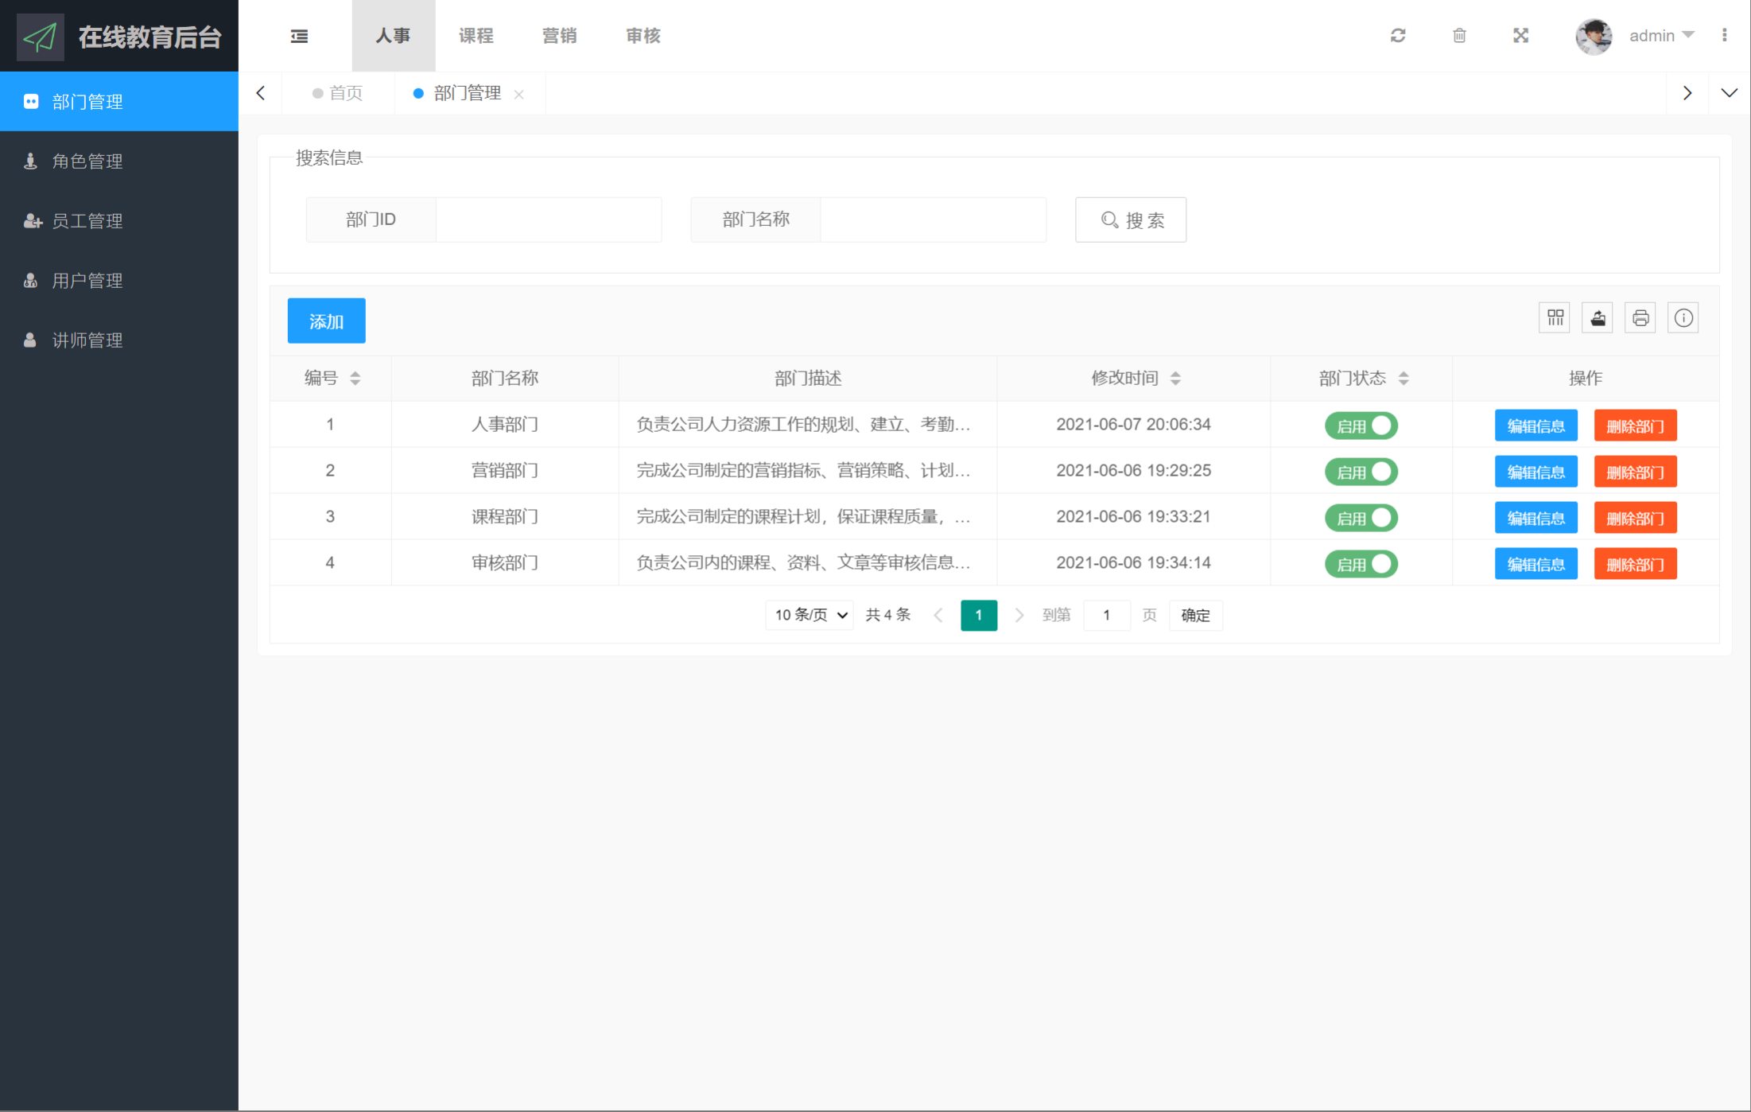This screenshot has height=1112, width=1751.
Task: Toggle 启用 switch for 人事部门
Action: (1361, 426)
